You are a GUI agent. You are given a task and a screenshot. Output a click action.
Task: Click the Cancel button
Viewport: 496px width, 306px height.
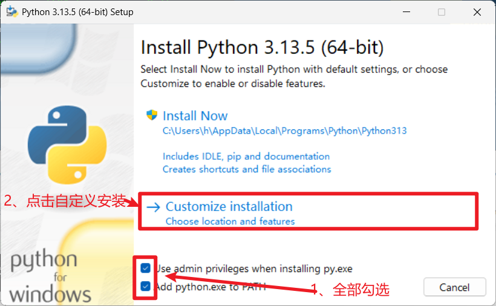click(x=454, y=287)
